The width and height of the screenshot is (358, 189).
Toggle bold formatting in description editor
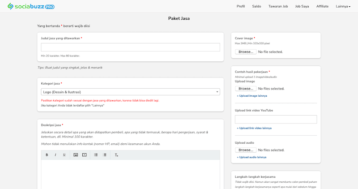[x=47, y=155]
